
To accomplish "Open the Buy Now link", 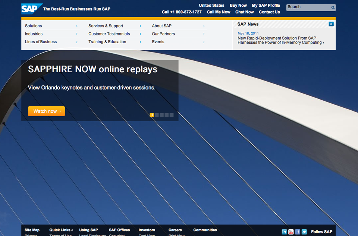I will point(238,5).
